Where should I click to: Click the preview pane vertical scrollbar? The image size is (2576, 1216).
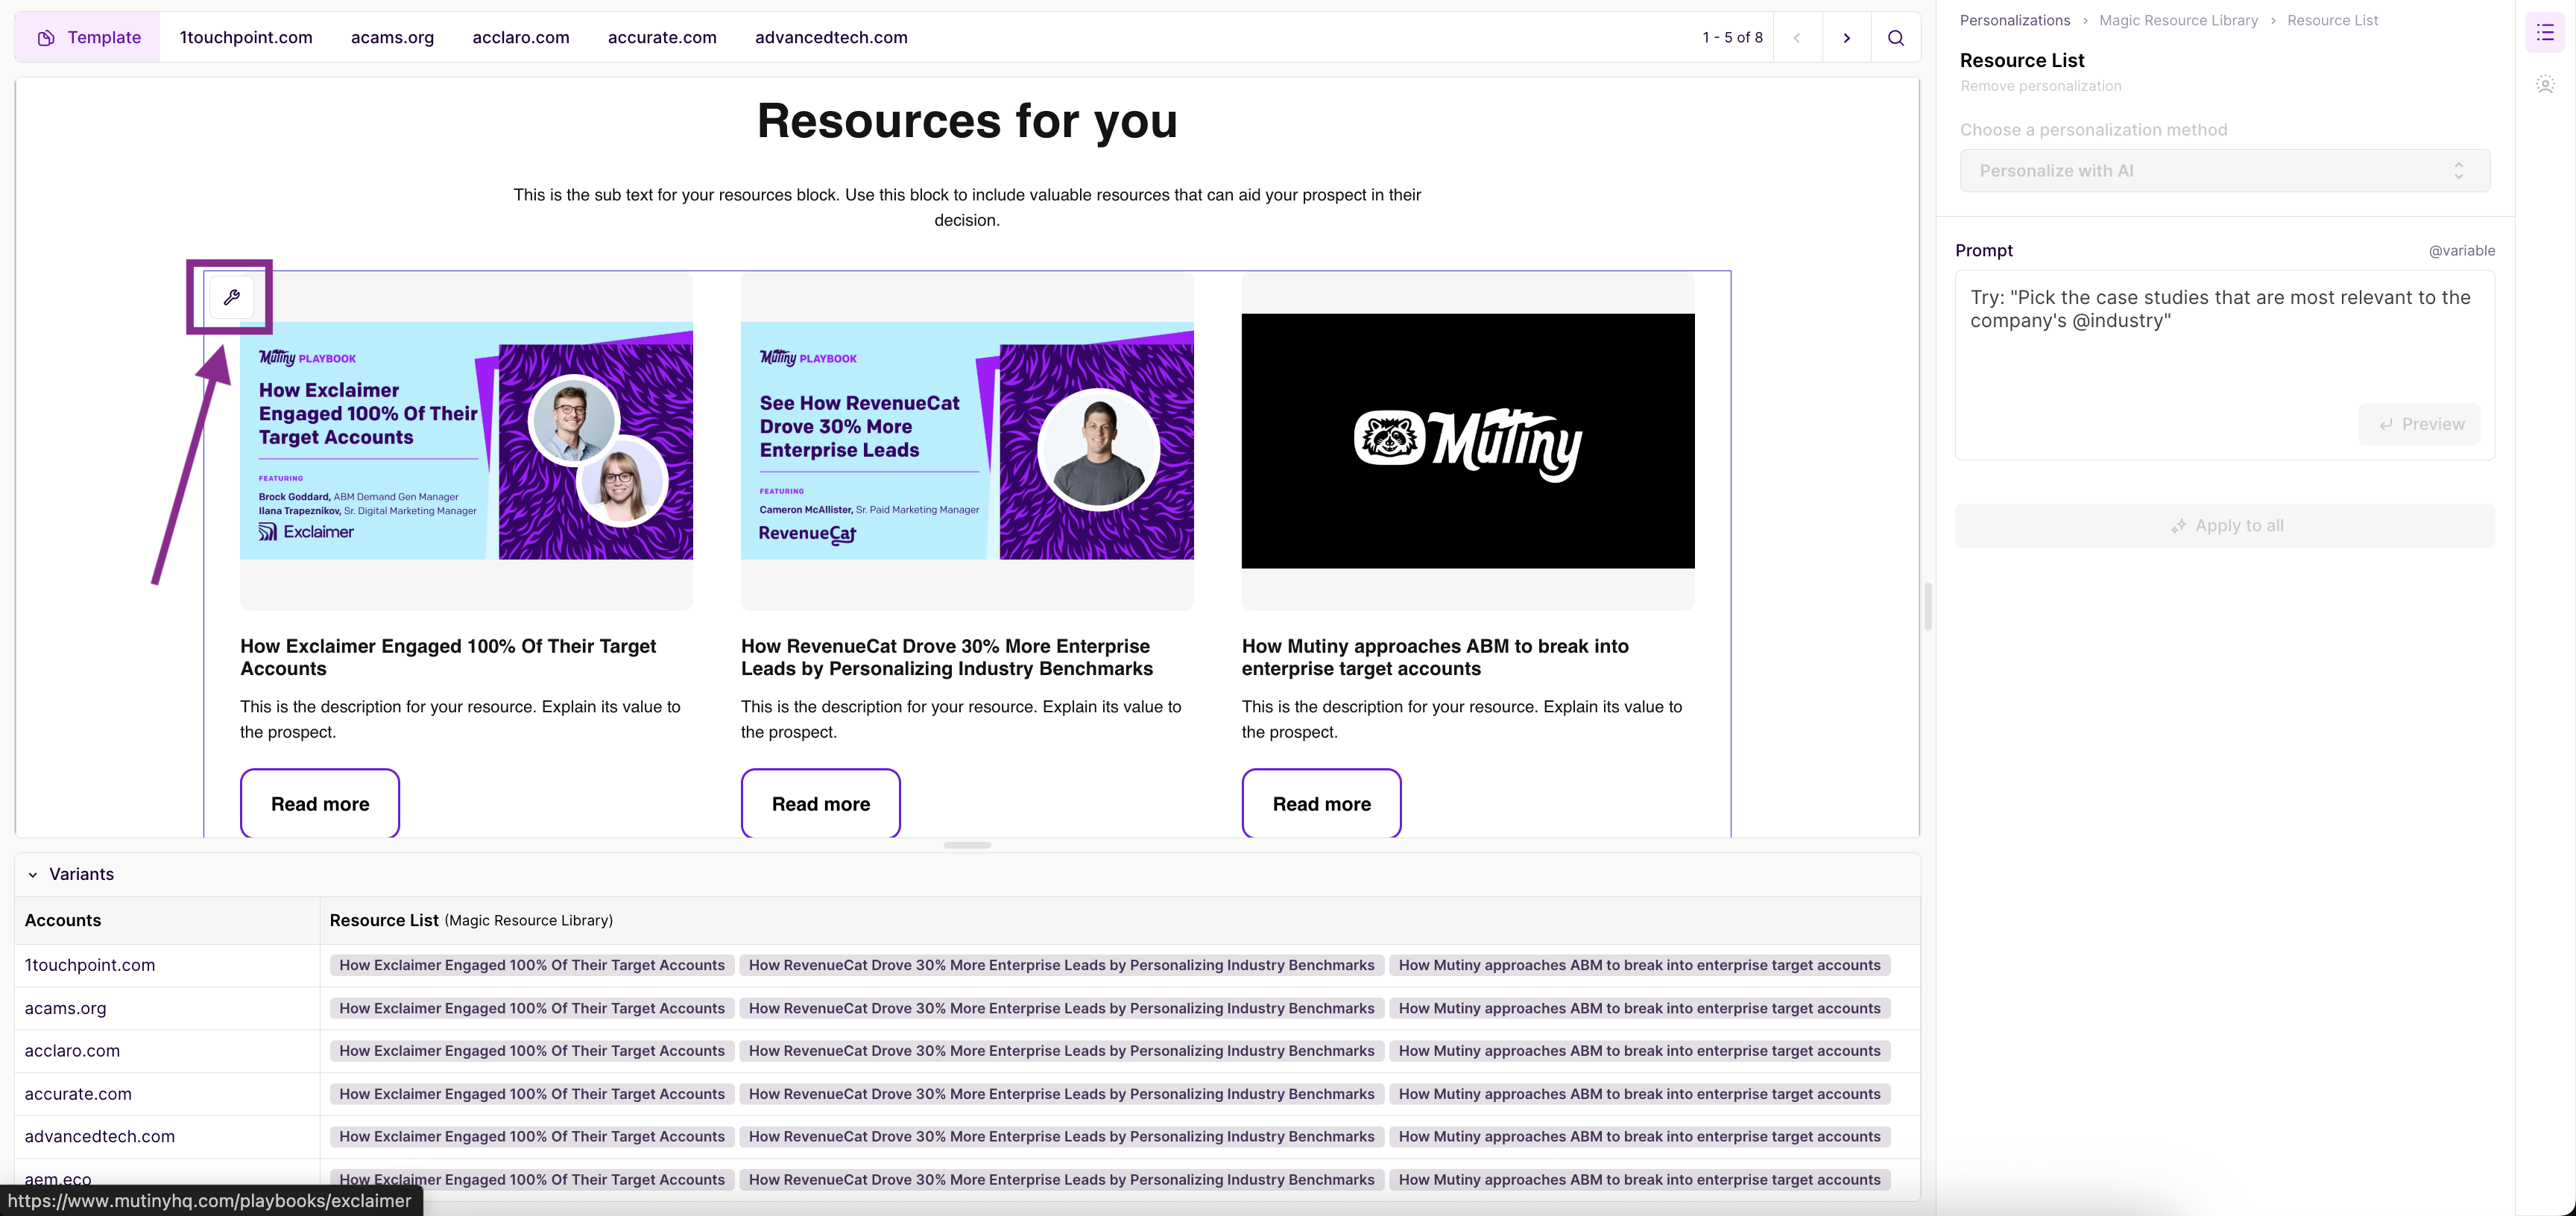[1927, 606]
